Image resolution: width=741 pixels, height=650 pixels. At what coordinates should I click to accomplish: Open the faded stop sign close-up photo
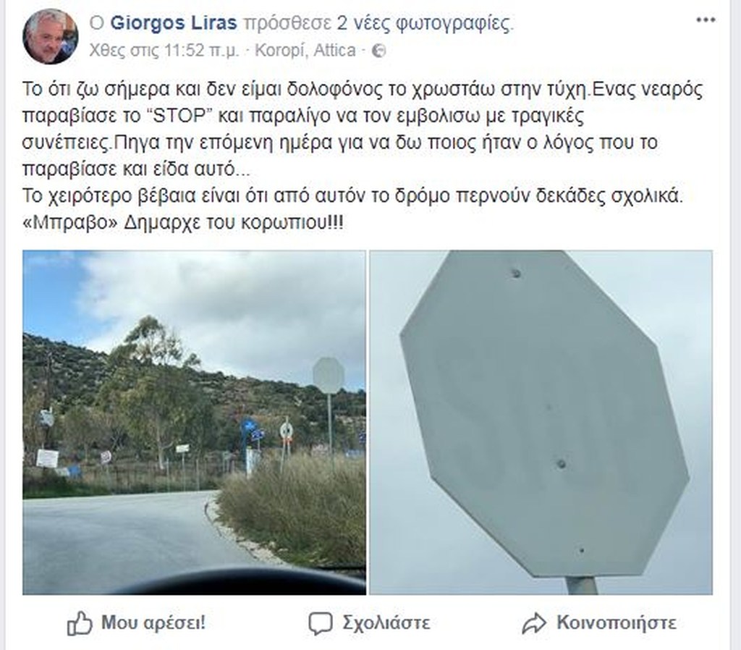point(541,422)
